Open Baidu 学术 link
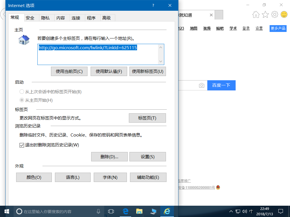This screenshot has width=290, height=217. [233, 28]
